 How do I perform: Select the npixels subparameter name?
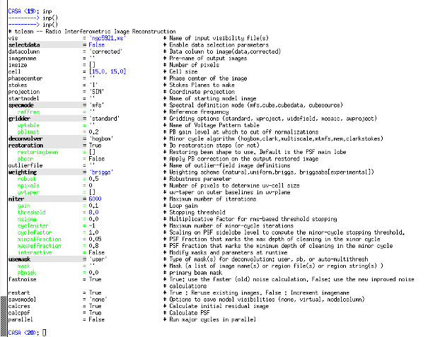[28, 186]
